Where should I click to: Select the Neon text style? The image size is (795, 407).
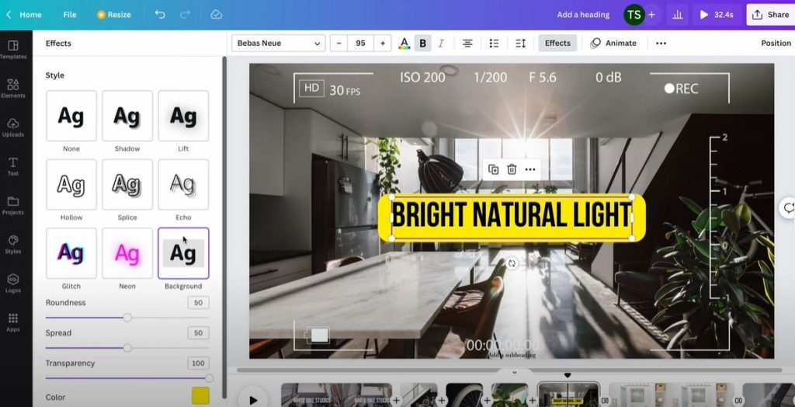127,253
